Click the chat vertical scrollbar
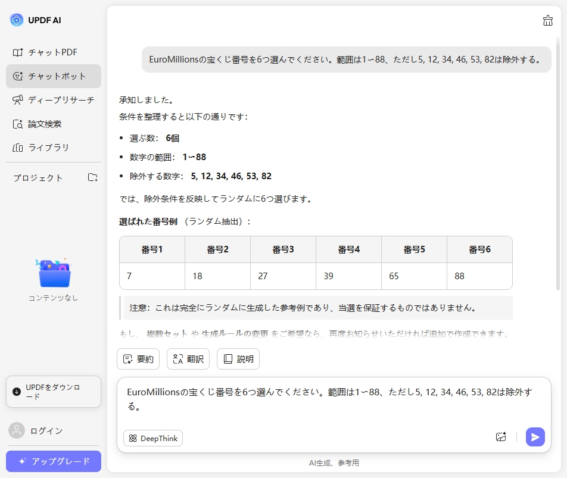The height and width of the screenshot is (478, 567). pos(557,179)
